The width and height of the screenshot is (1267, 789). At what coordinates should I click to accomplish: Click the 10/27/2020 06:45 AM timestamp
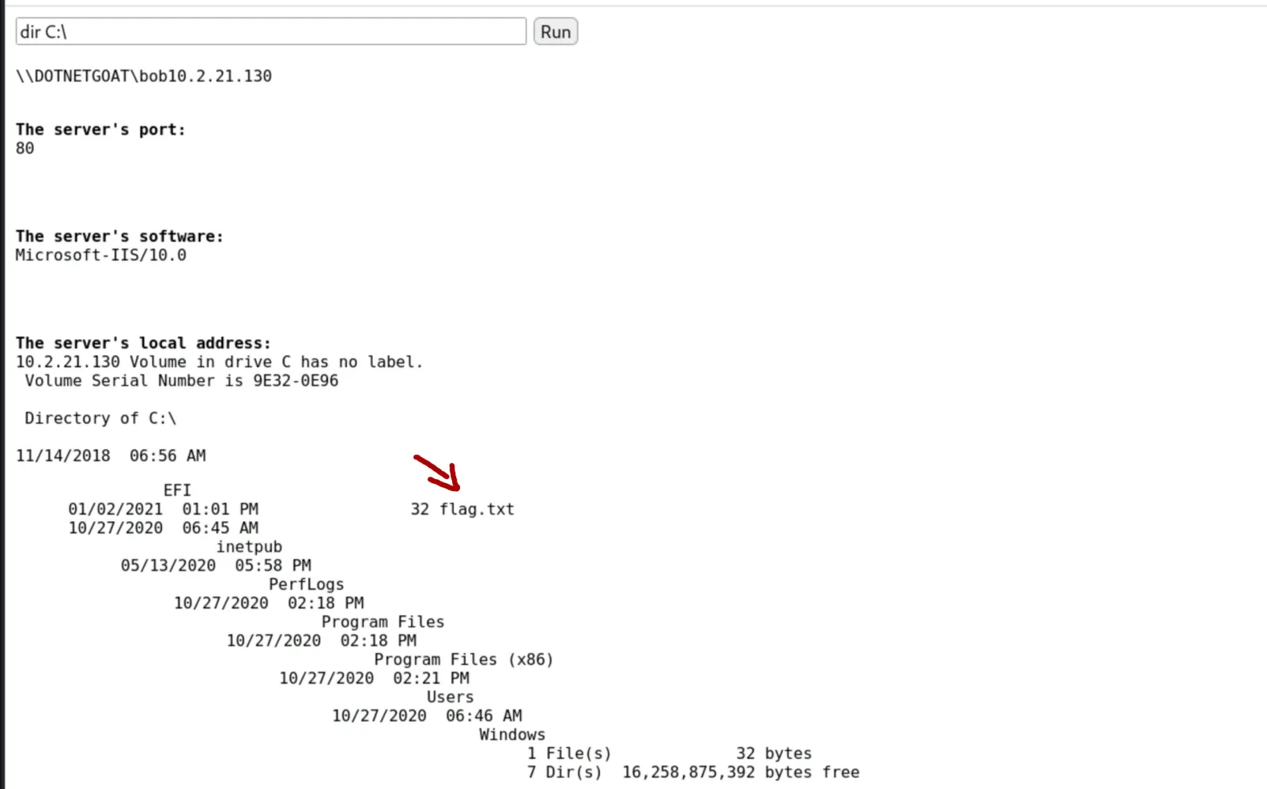163,528
